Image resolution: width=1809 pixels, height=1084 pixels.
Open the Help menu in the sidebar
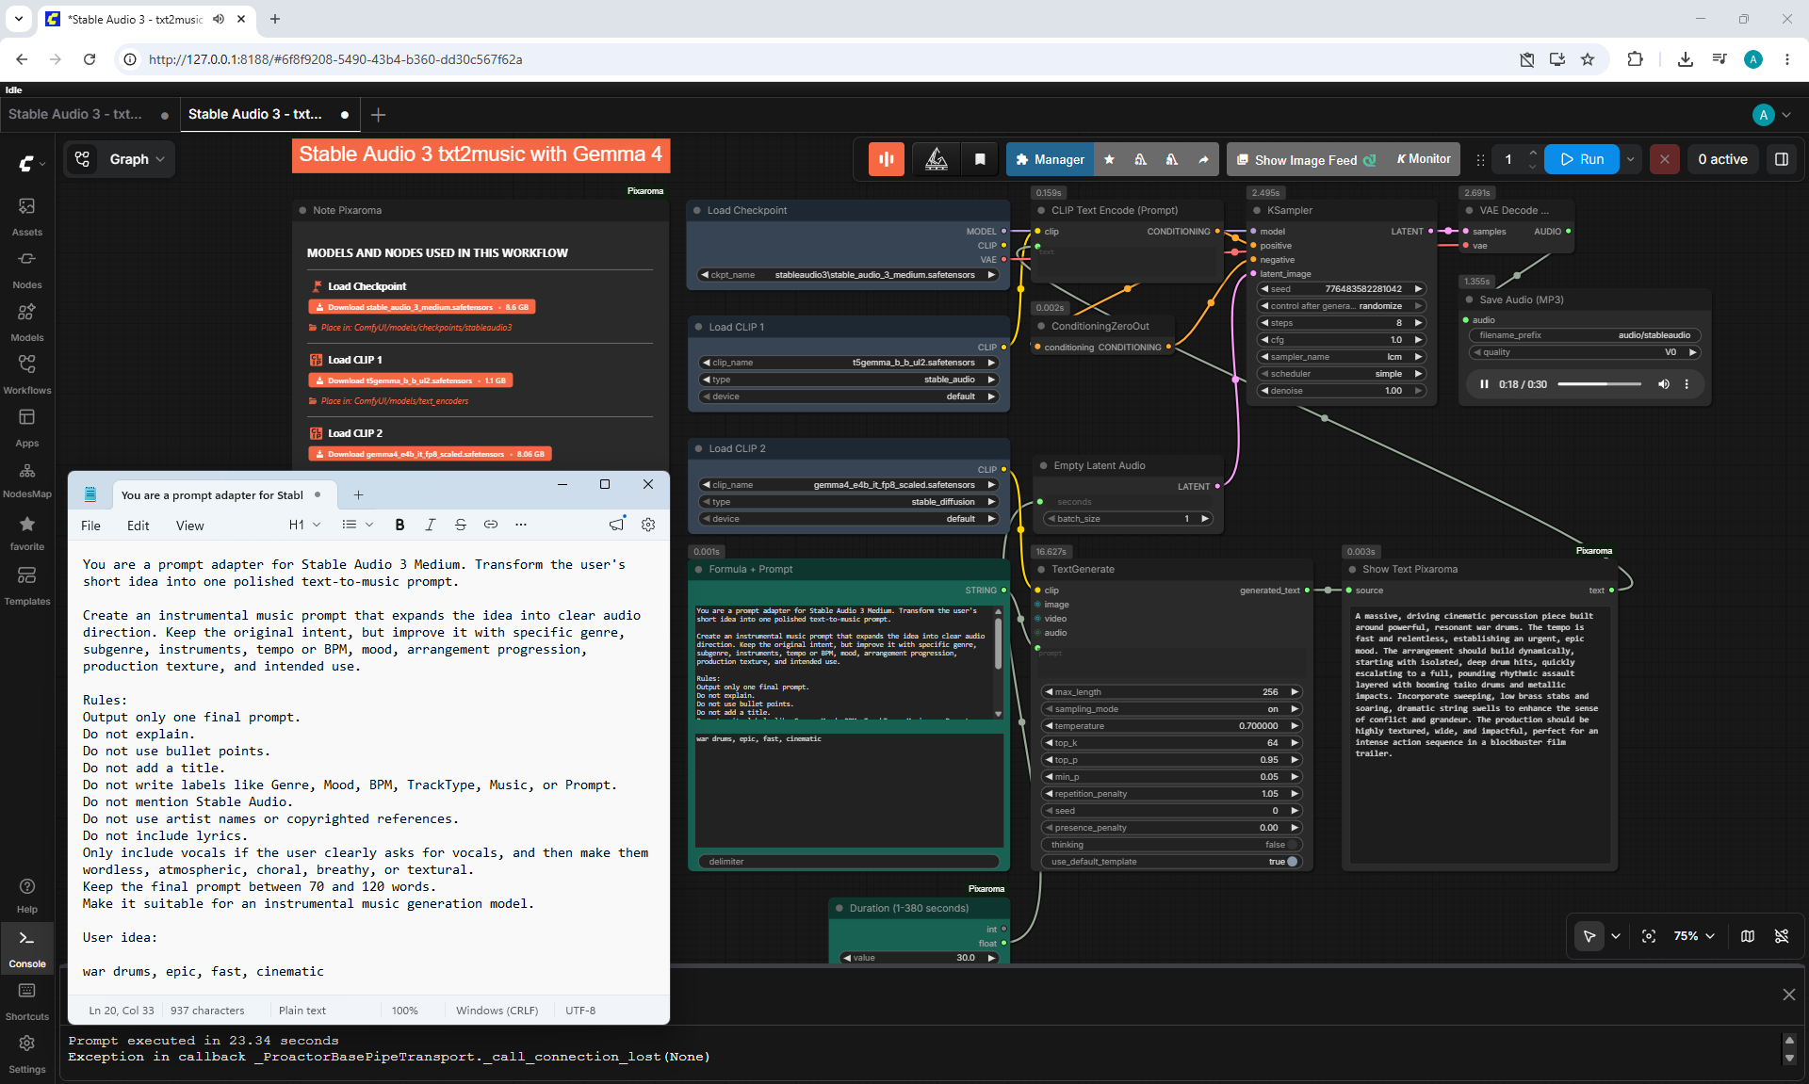click(x=26, y=895)
